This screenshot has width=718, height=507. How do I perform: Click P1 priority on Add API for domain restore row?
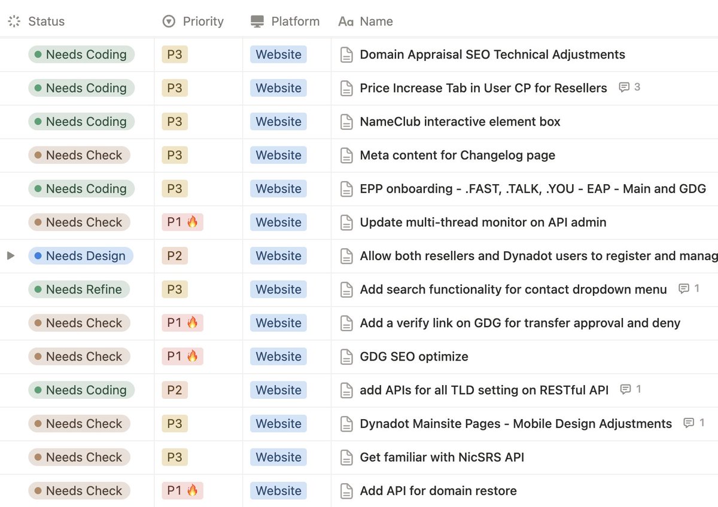[x=182, y=491]
